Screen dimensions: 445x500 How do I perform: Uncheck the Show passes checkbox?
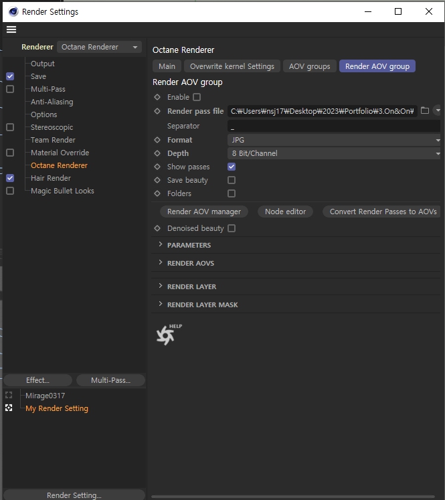232,167
